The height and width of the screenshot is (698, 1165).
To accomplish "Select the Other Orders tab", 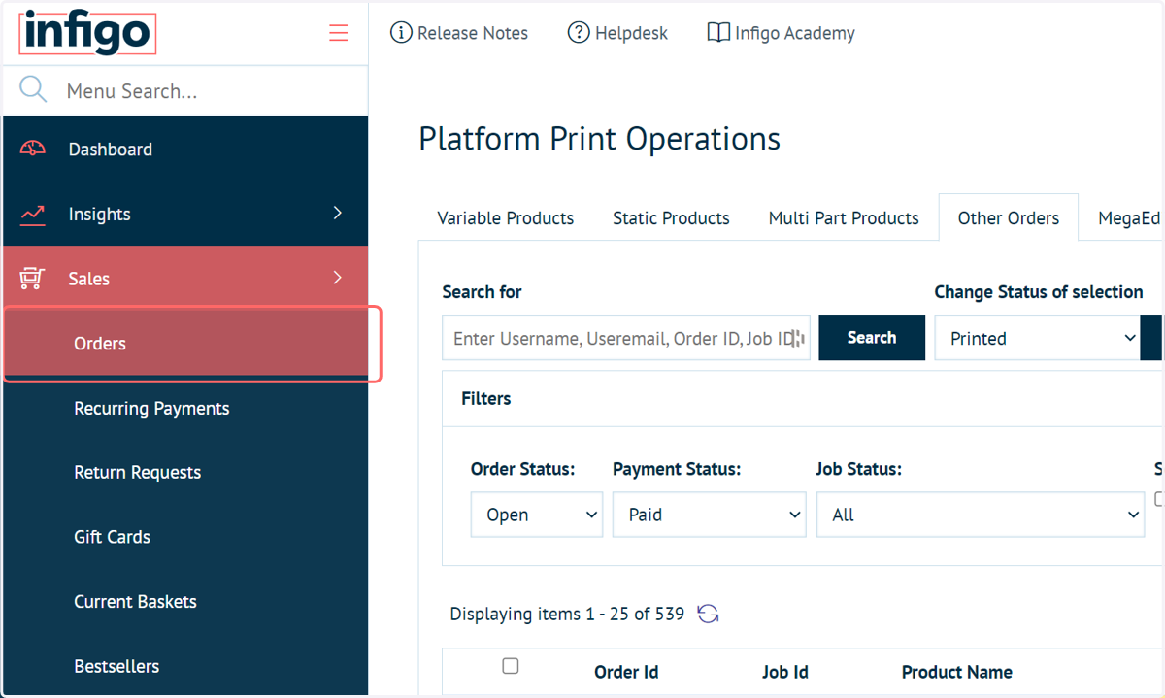I will 1009,218.
